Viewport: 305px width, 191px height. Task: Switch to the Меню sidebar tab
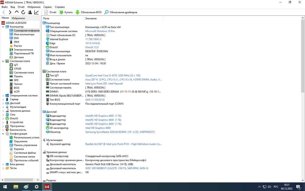tap(5, 18)
